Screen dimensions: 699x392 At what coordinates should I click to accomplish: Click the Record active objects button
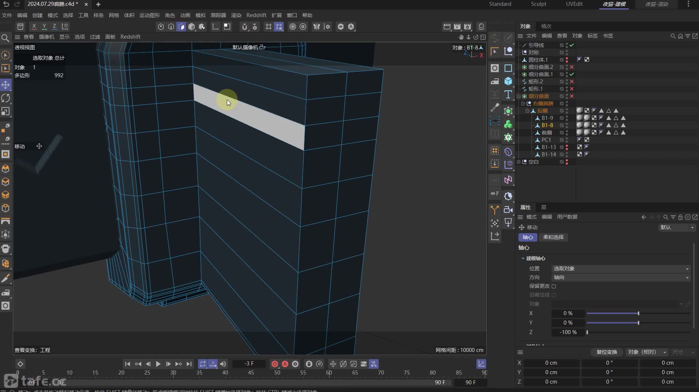pyautogui.click(x=275, y=364)
